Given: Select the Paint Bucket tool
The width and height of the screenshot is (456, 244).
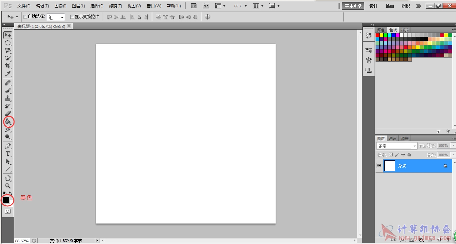Looking at the screenshot, I should point(8,121).
